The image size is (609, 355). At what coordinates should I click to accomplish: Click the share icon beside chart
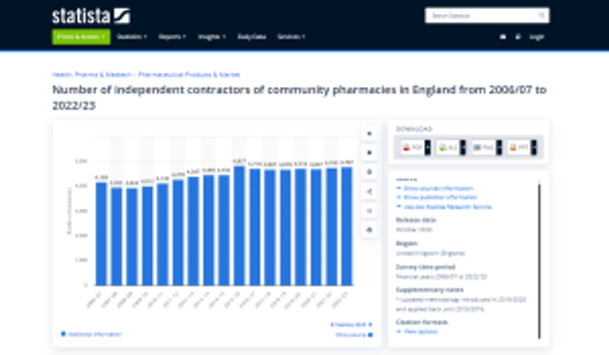369,191
